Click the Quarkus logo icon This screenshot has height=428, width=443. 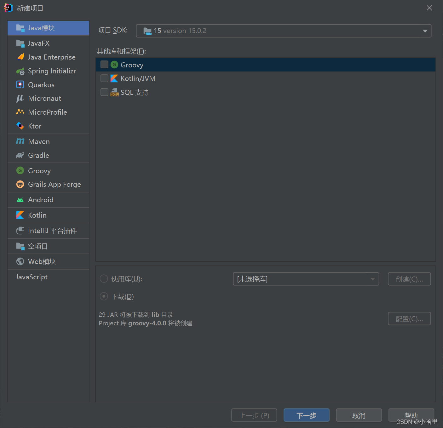click(20, 84)
